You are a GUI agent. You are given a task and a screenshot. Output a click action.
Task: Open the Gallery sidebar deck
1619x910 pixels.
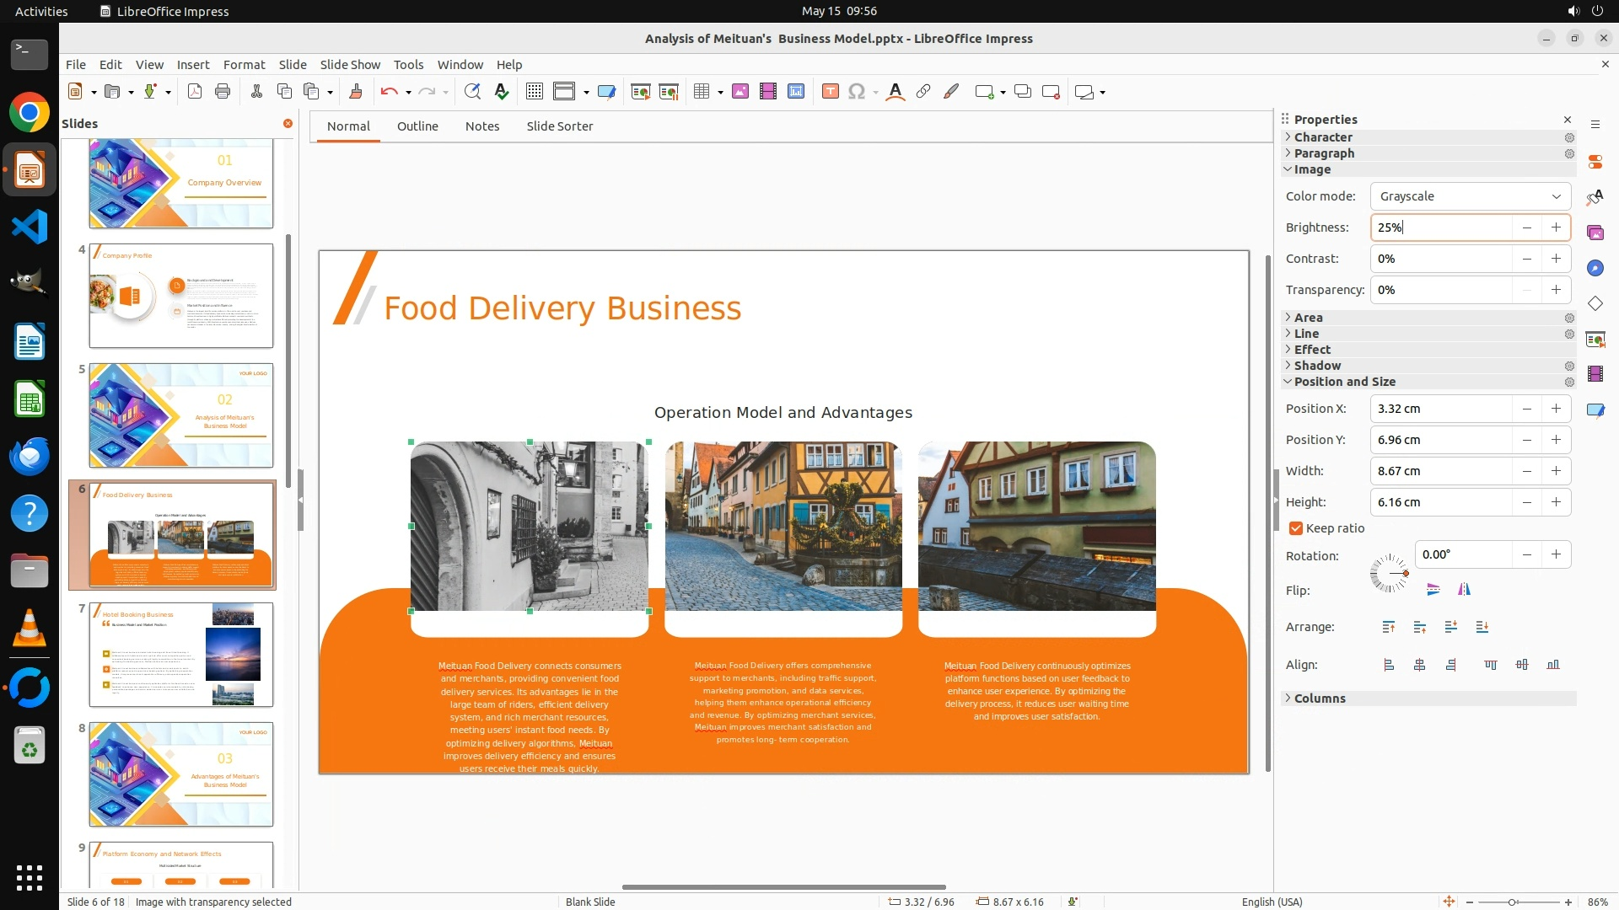pos(1595,233)
